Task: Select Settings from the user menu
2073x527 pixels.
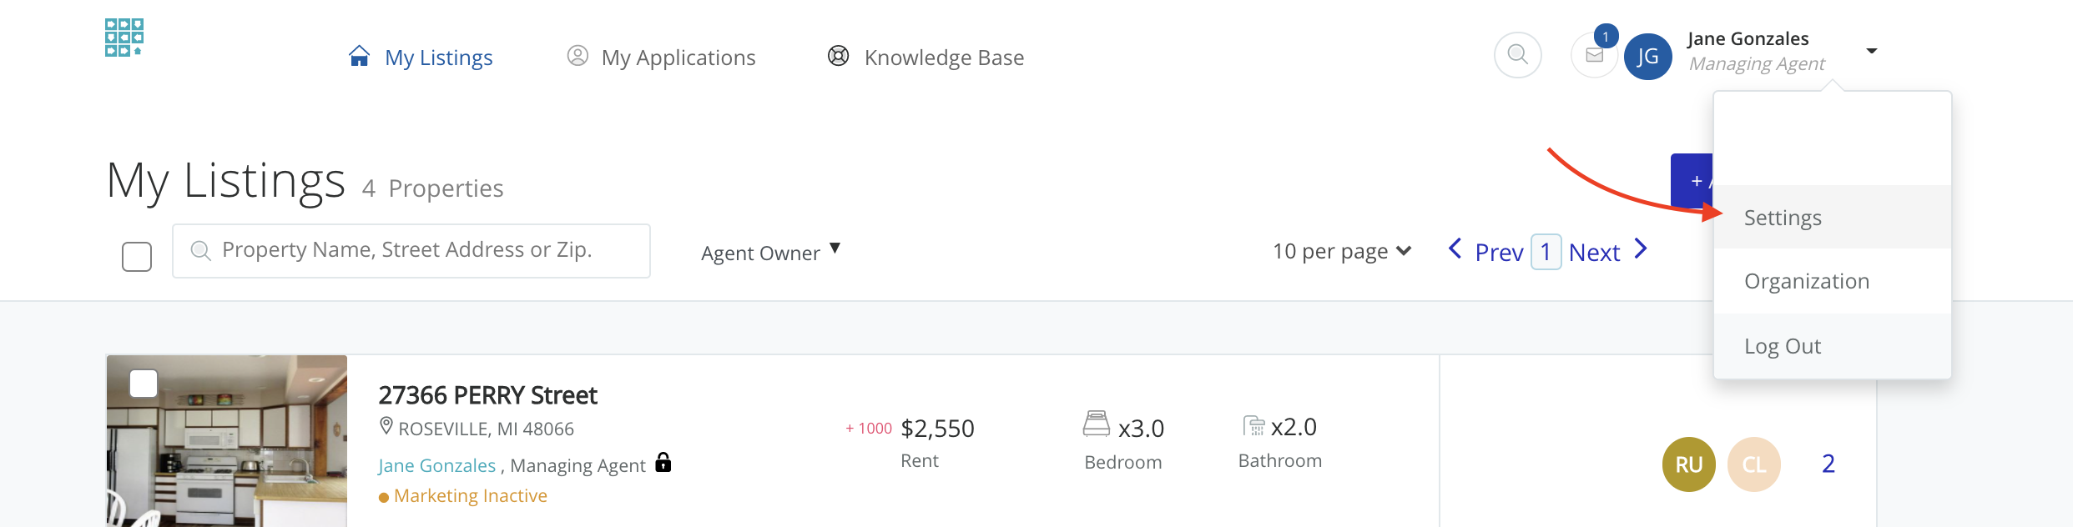Action: (x=1783, y=218)
